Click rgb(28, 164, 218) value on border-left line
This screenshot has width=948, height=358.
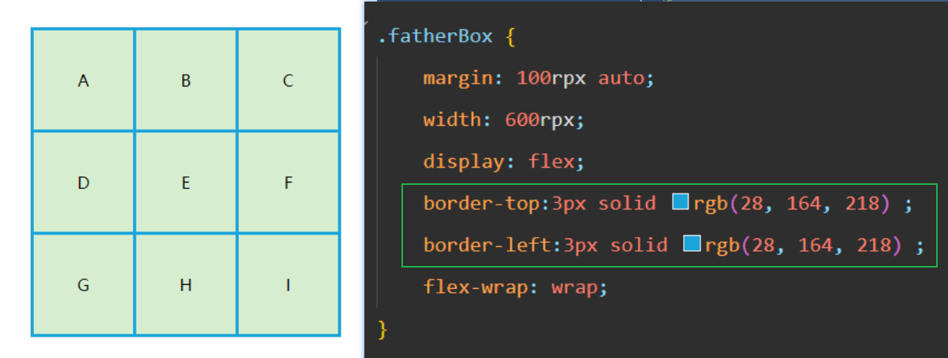click(x=804, y=245)
